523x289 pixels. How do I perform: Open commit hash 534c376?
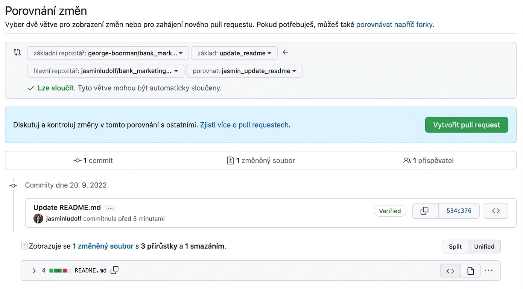[459, 211]
